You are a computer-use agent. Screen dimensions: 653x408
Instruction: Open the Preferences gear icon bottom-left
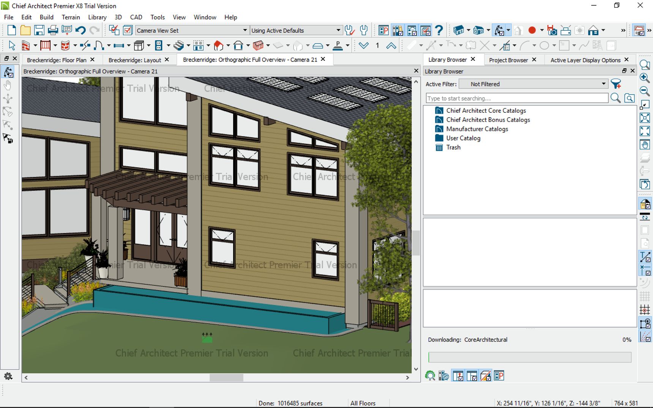[8, 376]
